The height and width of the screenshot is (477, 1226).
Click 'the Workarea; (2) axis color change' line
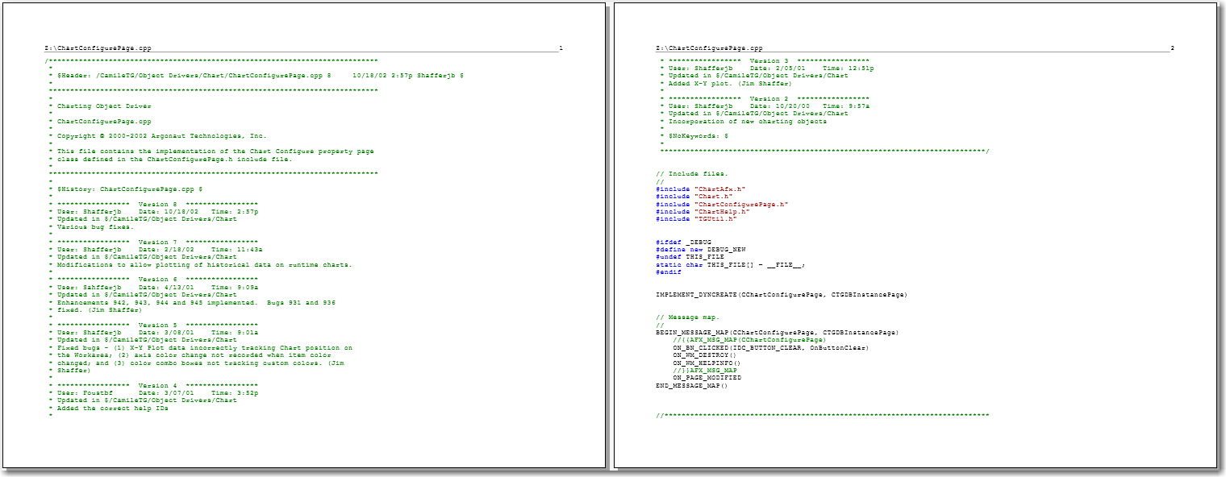point(190,355)
